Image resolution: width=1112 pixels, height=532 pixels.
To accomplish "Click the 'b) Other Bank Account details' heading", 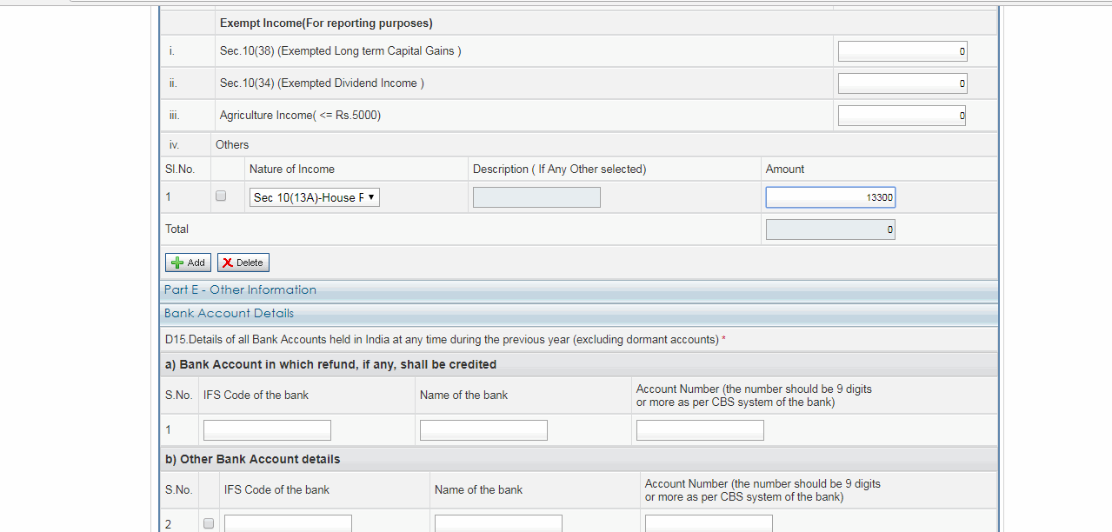I will (253, 459).
